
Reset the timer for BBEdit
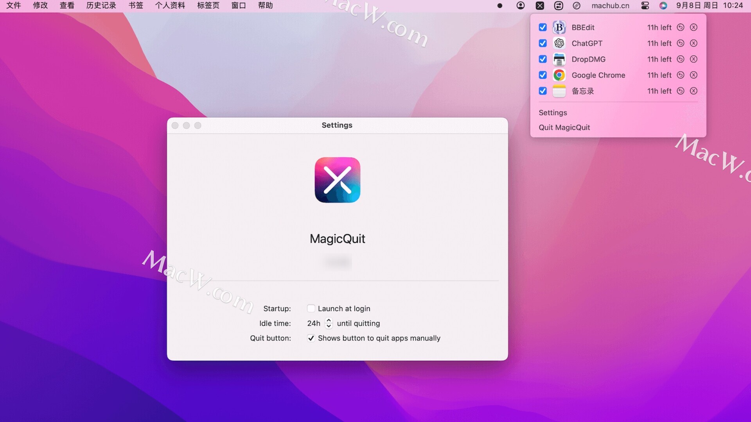click(681, 27)
